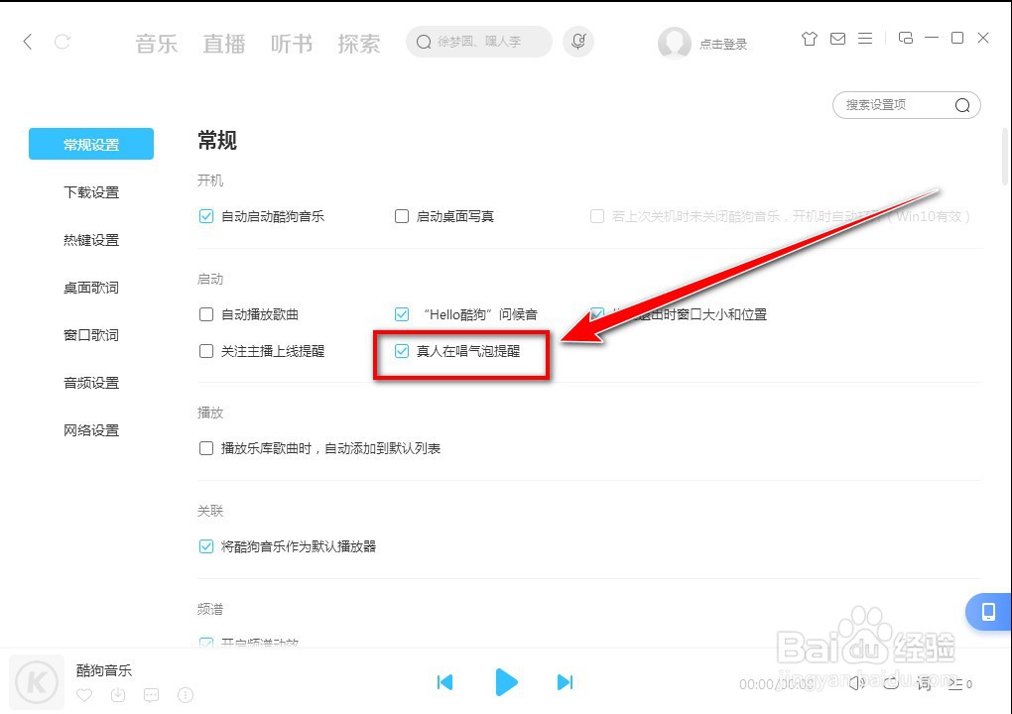This screenshot has height=714, width=1012.
Task: Select 音频设置 in the sidebar
Action: [91, 383]
